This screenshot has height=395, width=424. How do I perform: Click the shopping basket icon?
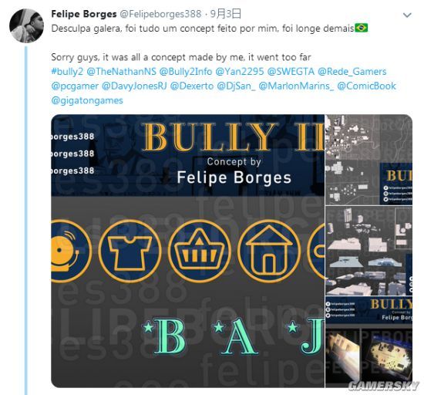click(200, 251)
